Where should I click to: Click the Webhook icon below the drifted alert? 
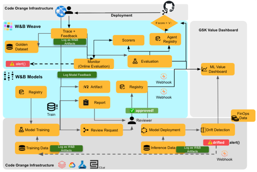pyautogui.click(x=224, y=154)
